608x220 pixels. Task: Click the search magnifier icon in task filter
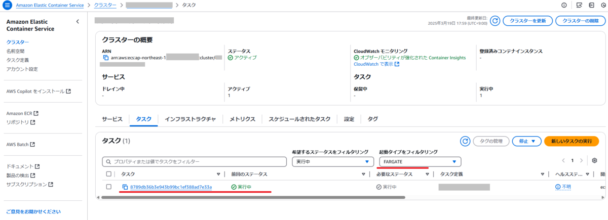tap(108, 162)
